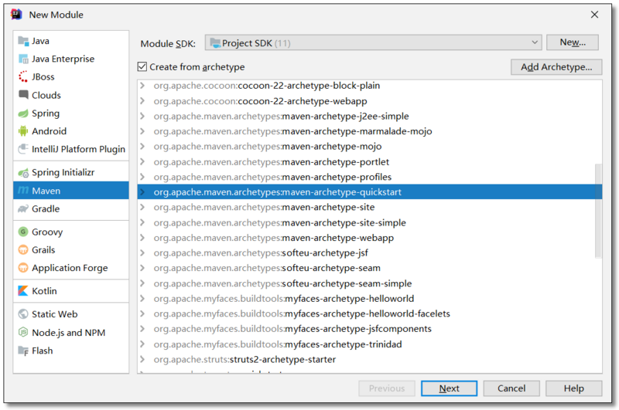Expand the maven-archetype-webapp entry
The image size is (619, 410).
[x=142, y=238]
